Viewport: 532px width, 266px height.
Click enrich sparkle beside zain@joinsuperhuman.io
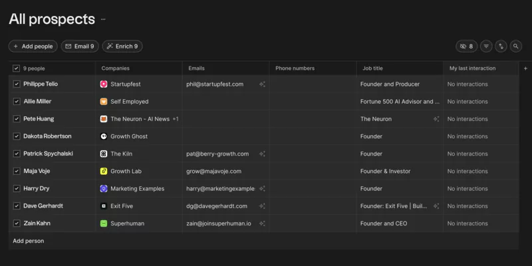(x=262, y=223)
